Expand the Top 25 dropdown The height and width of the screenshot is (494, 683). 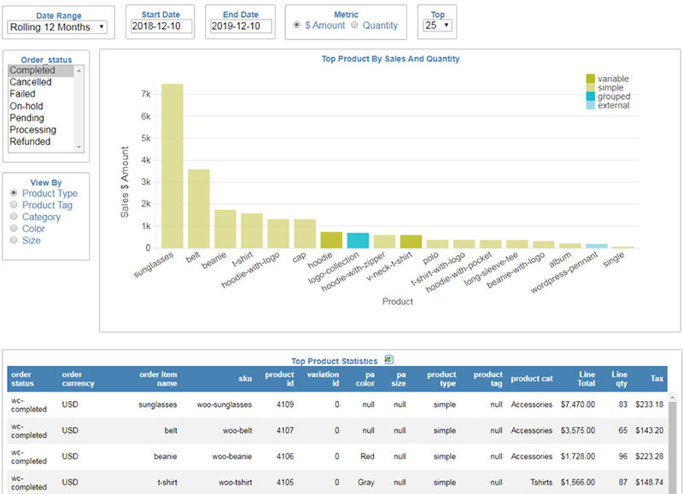click(436, 26)
